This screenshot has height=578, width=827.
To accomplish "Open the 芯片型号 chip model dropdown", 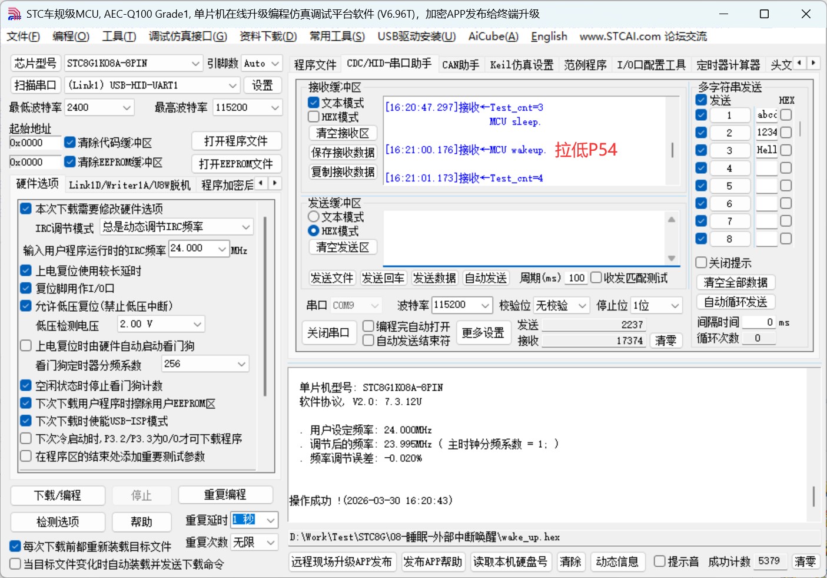I will [x=196, y=63].
